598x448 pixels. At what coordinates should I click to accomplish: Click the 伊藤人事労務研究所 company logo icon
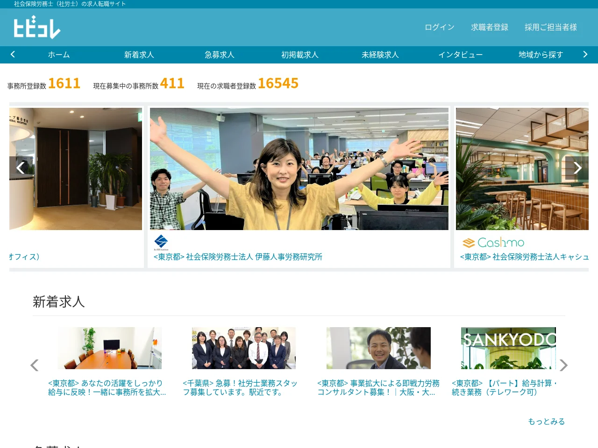coord(161,242)
